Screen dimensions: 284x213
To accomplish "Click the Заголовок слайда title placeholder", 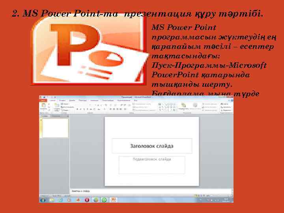I will click(152, 146).
